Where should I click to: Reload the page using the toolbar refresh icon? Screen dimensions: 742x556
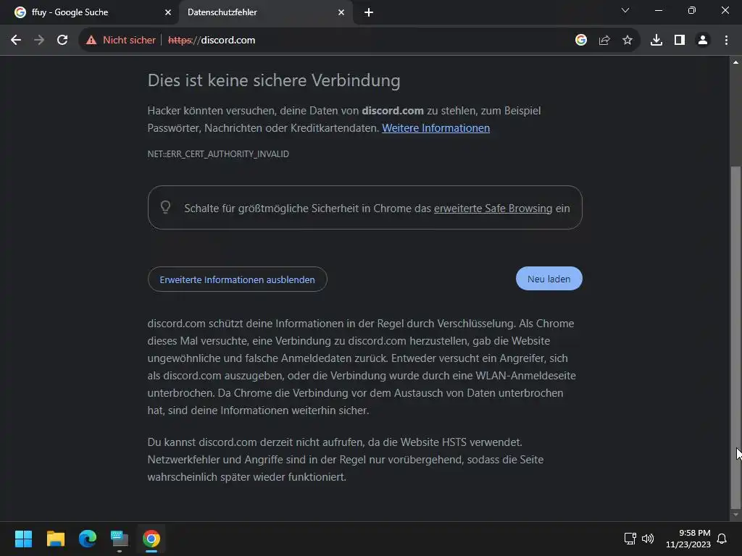coord(62,41)
